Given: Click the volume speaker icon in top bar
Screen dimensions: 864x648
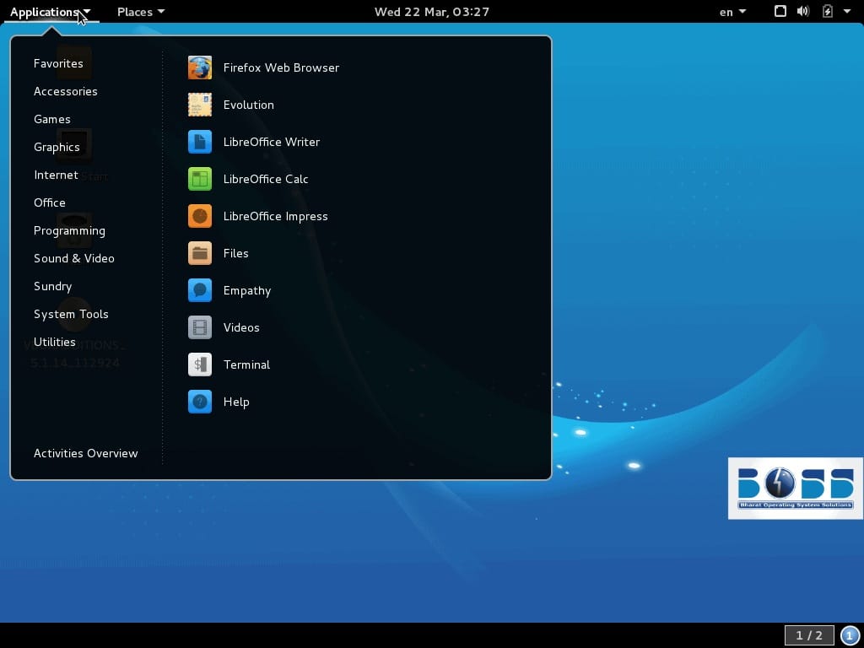Looking at the screenshot, I should point(803,11).
